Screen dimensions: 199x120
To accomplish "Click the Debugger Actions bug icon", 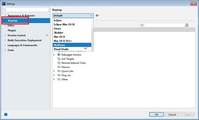I will [59, 55].
